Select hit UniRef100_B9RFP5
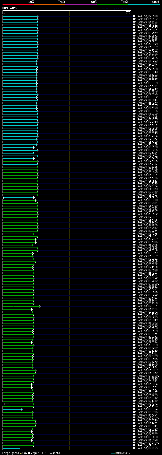 pyautogui.click(x=145, y=448)
